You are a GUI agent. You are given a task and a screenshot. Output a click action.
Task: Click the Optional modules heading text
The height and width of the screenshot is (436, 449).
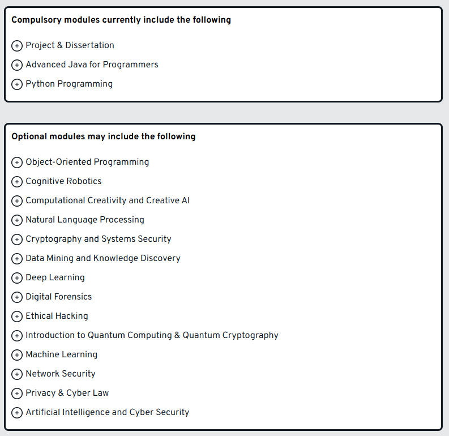pos(103,136)
